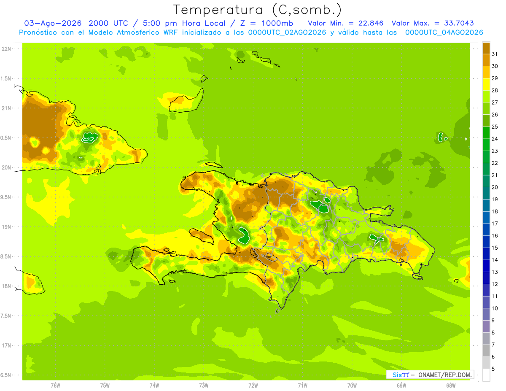Click legend value "25" on color bar
This screenshot has width=506, height=391.
[x=495, y=127]
